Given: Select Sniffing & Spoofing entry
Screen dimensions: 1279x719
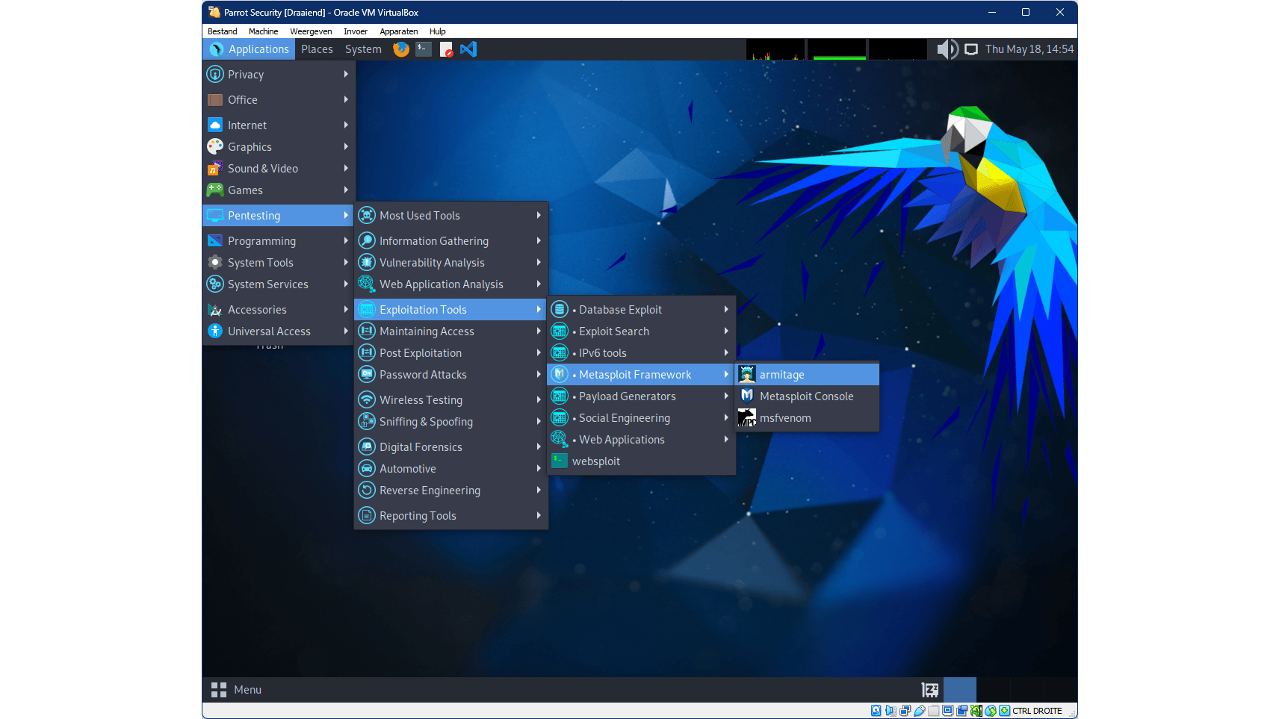Looking at the screenshot, I should point(451,422).
